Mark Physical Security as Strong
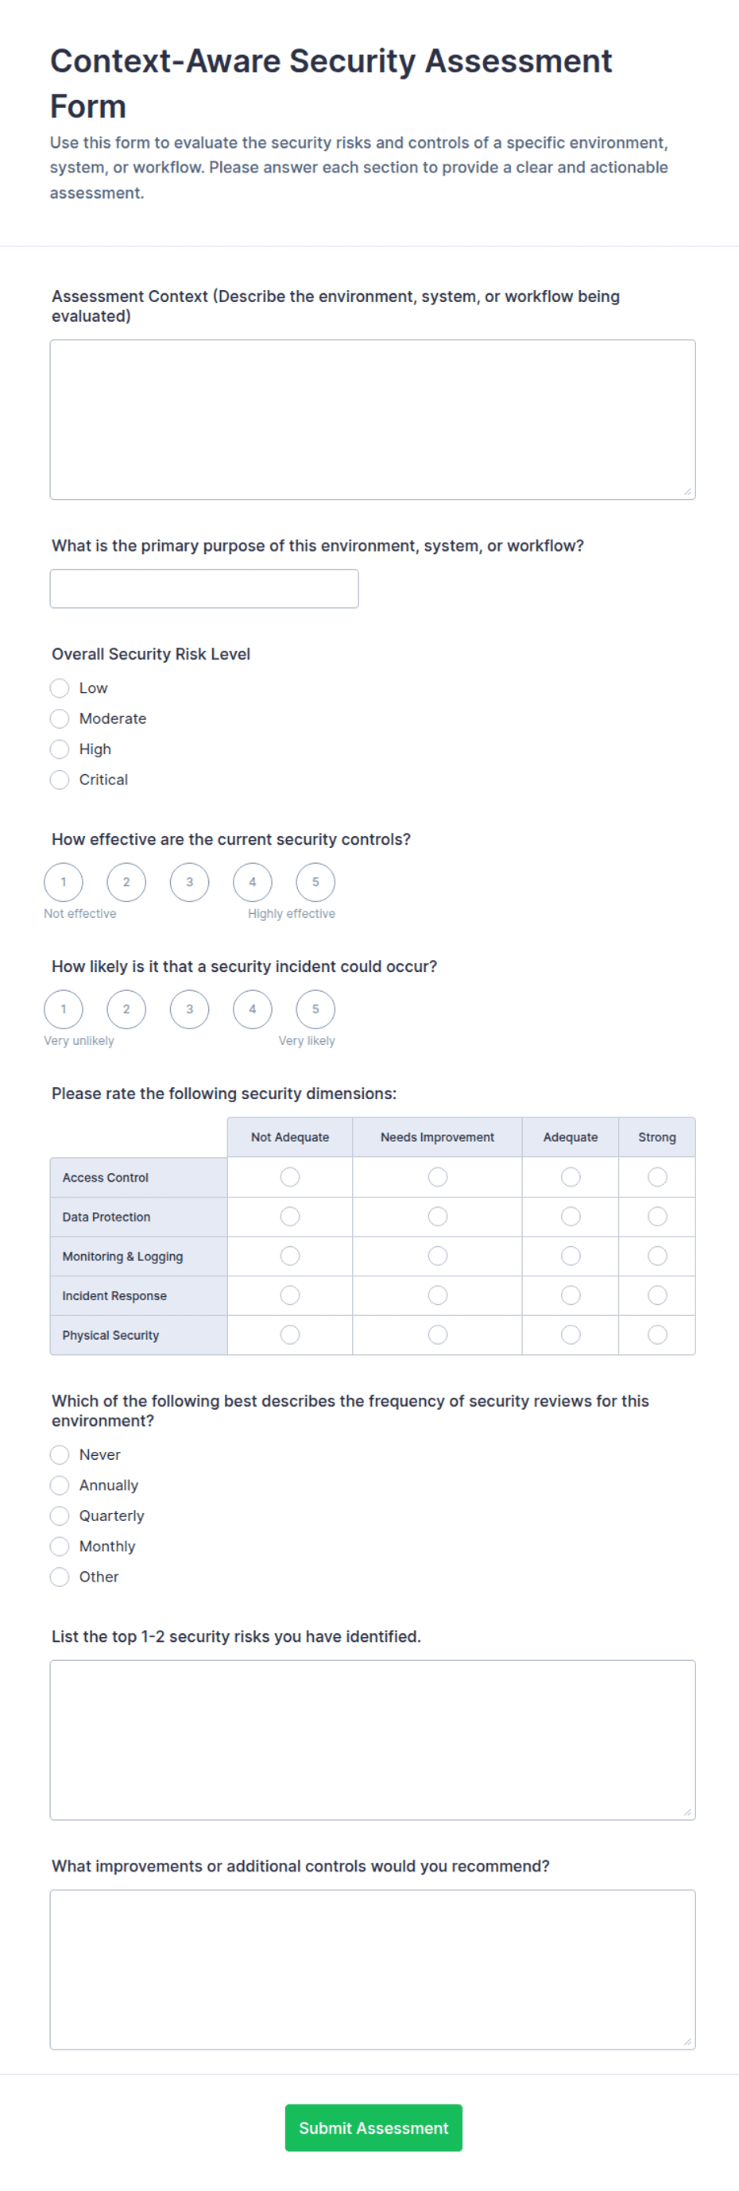The width and height of the screenshot is (739, 2191). coord(657,1335)
